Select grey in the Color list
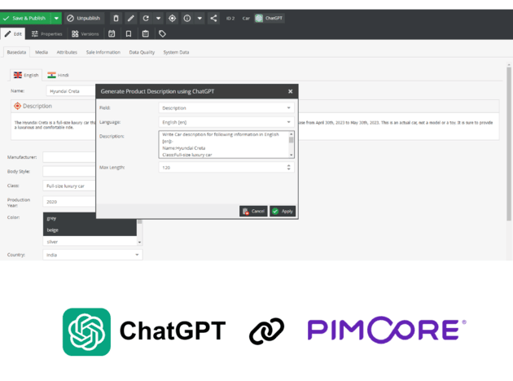This screenshot has width=513, height=381. click(90, 218)
